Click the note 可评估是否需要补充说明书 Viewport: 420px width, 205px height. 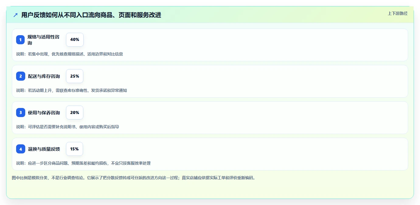coord(68,127)
